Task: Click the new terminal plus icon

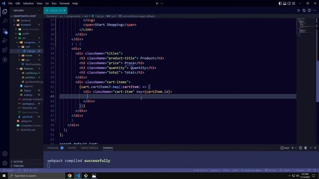Action: click(293, 148)
